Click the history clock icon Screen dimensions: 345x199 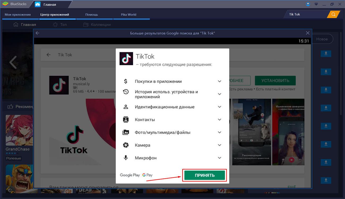126,92
